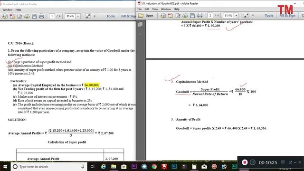Click 'SOLUTION:' heading in left document
The width and height of the screenshot is (304, 171).
click(17, 120)
